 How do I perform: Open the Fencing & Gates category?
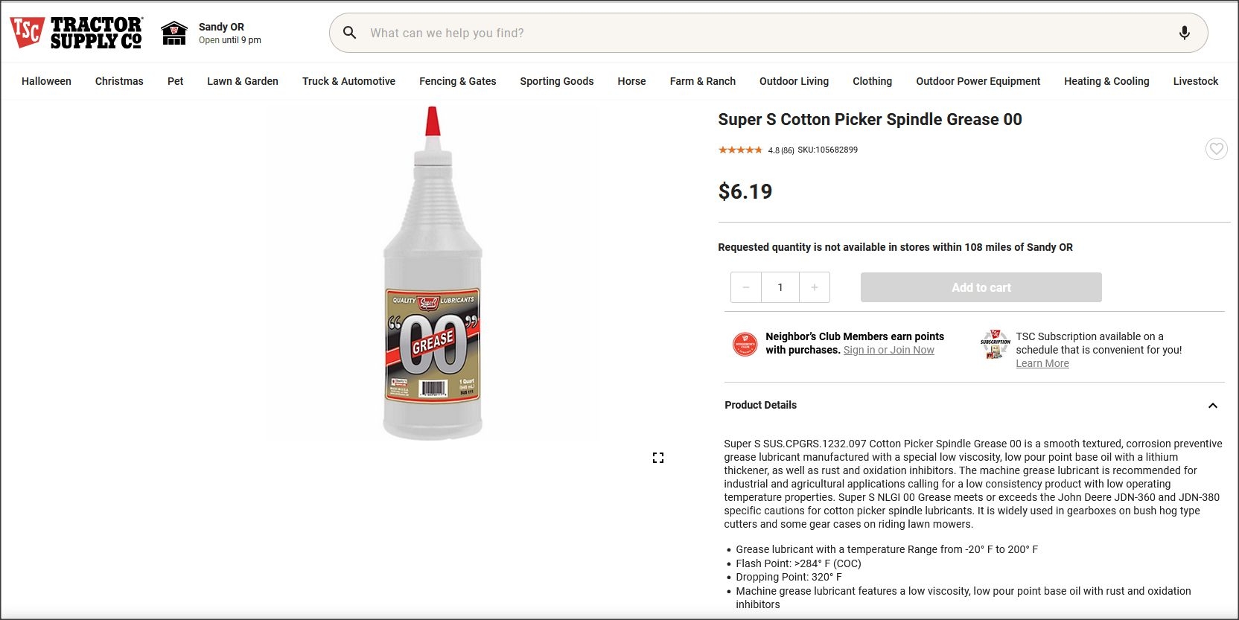457,81
